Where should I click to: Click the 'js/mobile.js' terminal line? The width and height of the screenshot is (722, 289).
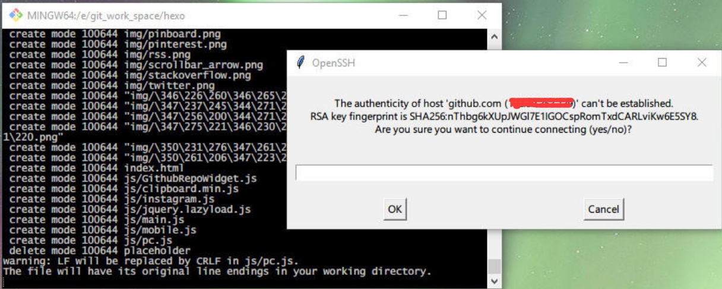pyautogui.click(x=103, y=230)
